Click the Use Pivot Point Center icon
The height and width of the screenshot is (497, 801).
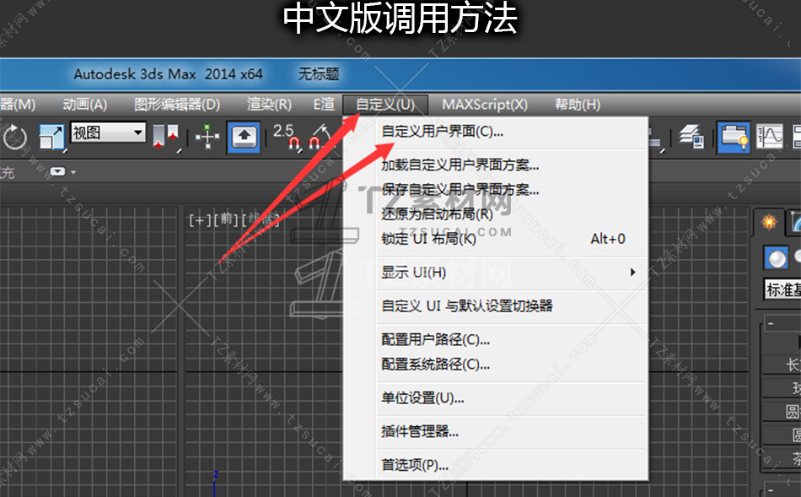coord(165,137)
